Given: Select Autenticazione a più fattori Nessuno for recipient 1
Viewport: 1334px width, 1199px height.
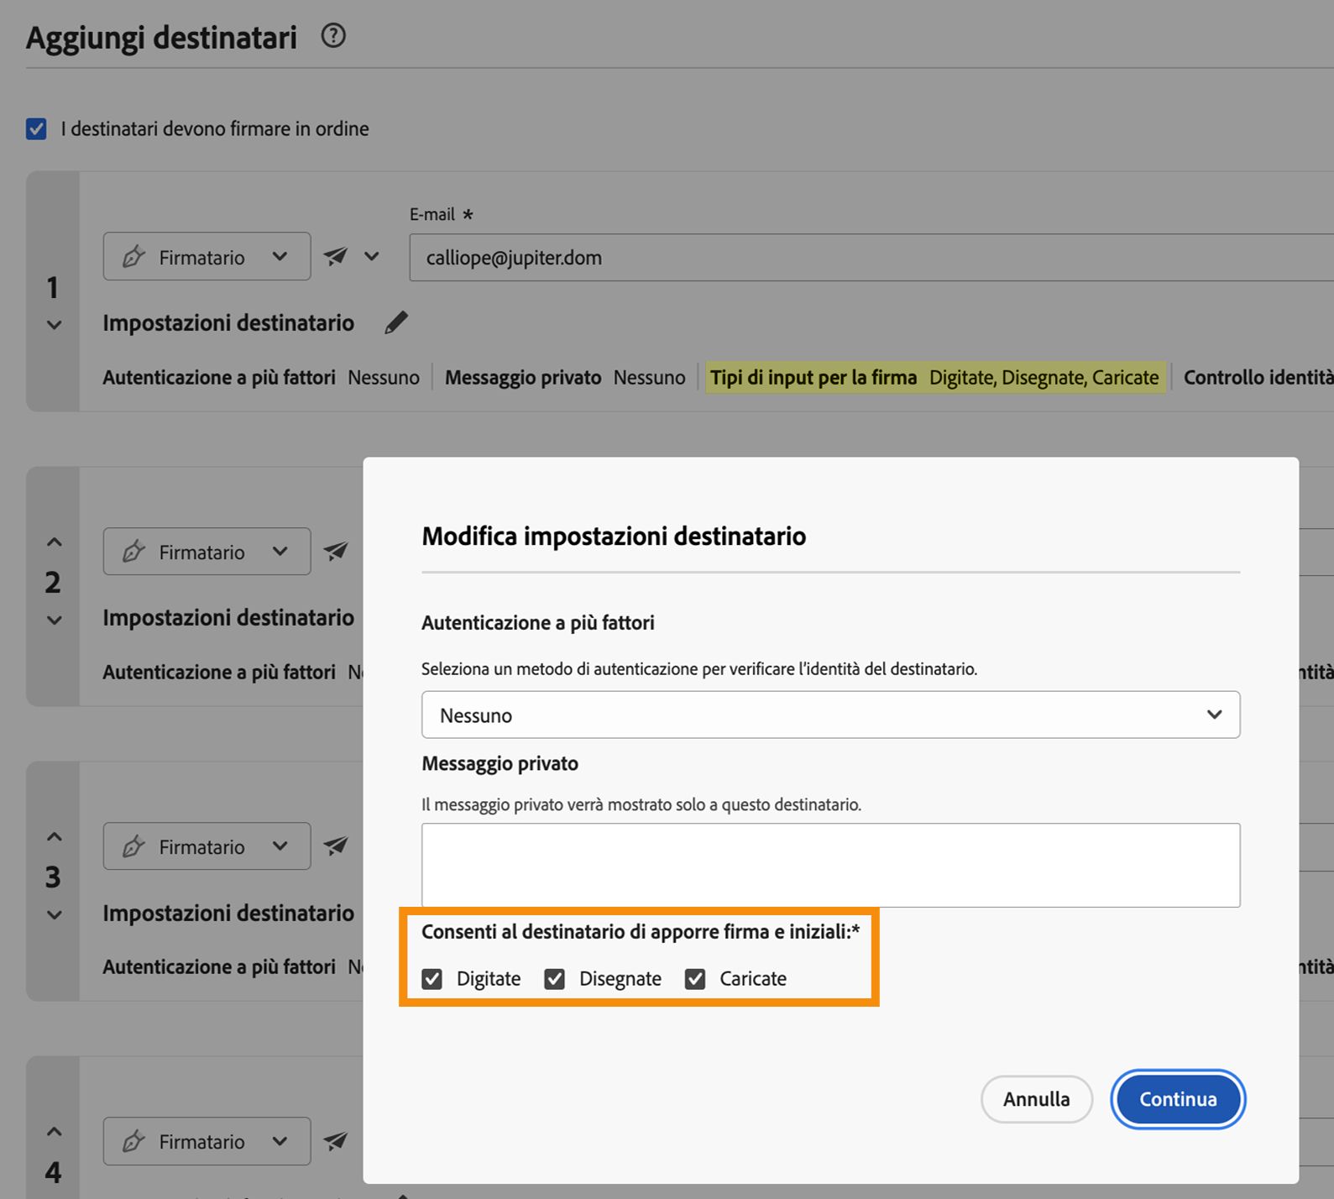Looking at the screenshot, I should click(x=261, y=378).
